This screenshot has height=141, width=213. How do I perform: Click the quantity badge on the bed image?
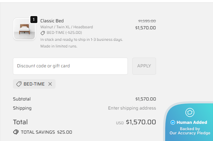coord(34,20)
